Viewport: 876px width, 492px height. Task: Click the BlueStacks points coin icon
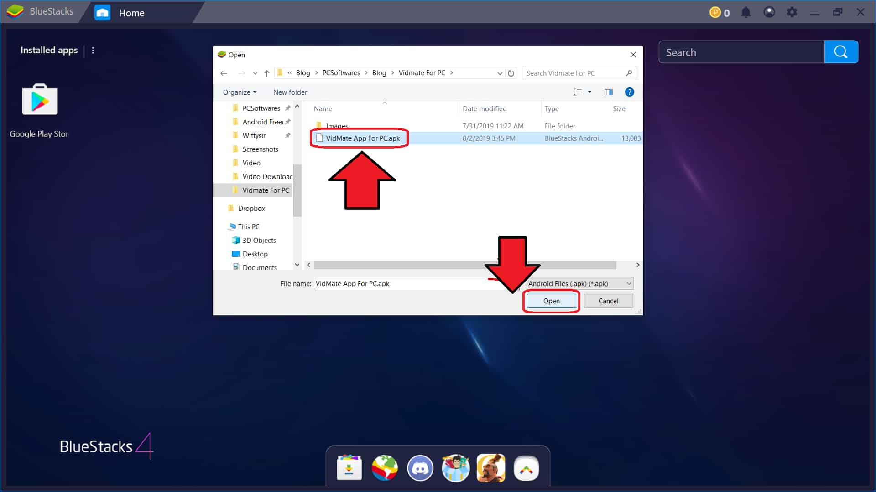click(715, 12)
